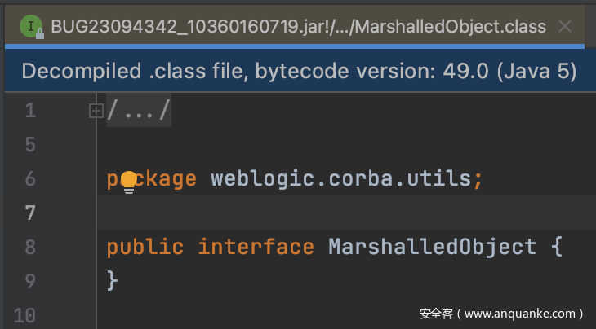Place cursor on empty highlighted line 7

pos(346,213)
